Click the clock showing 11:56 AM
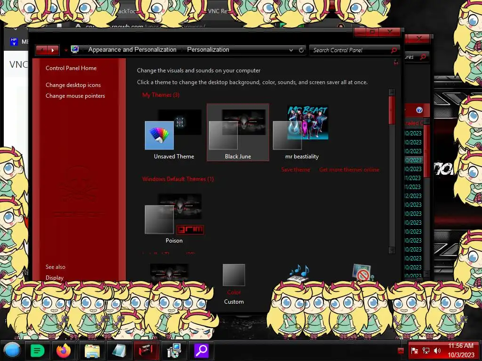The height and width of the screenshot is (361, 482). (461, 350)
